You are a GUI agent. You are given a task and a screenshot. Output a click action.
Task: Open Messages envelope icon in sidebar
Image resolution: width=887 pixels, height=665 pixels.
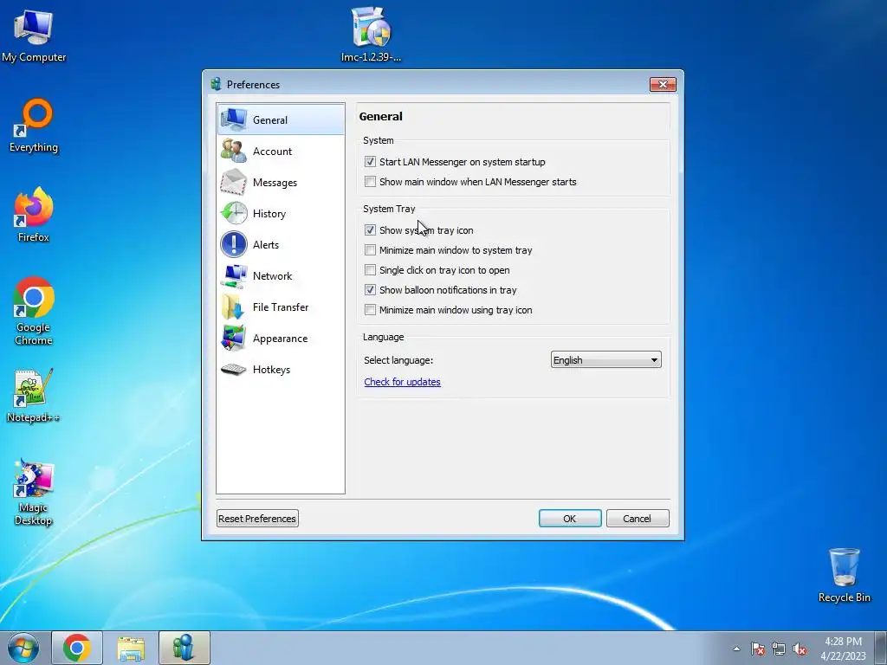pos(233,182)
